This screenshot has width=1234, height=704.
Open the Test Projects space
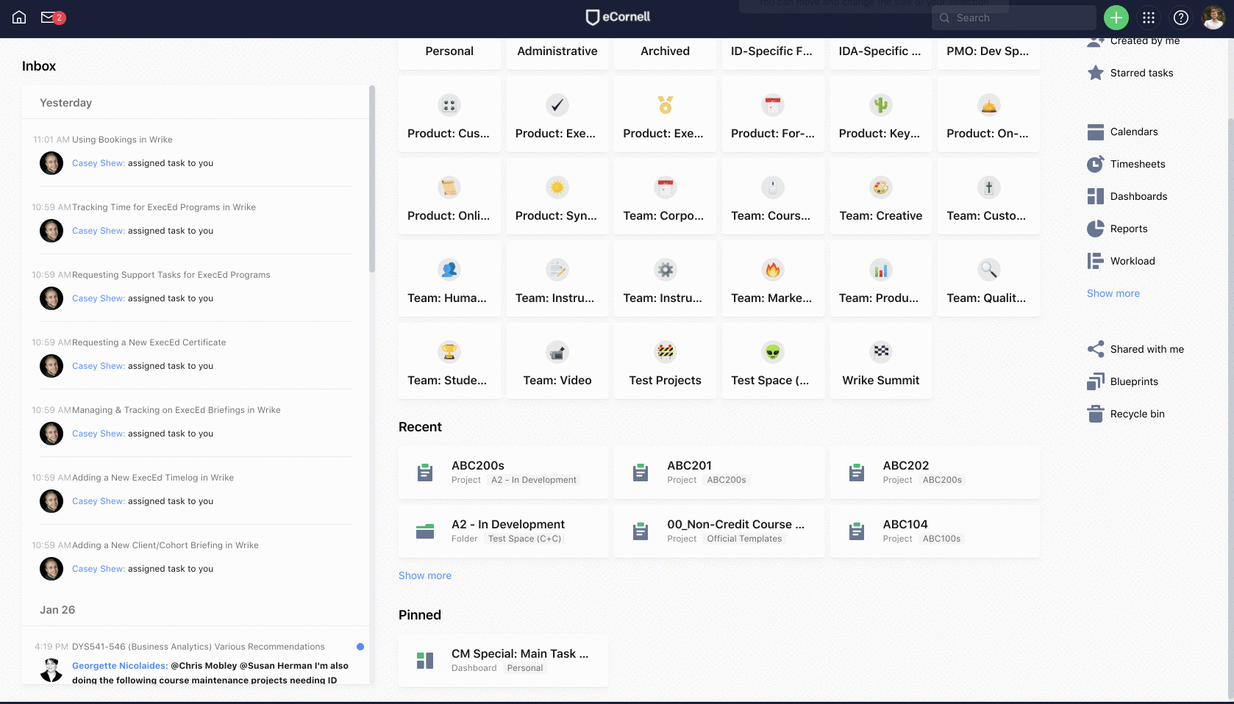point(665,361)
